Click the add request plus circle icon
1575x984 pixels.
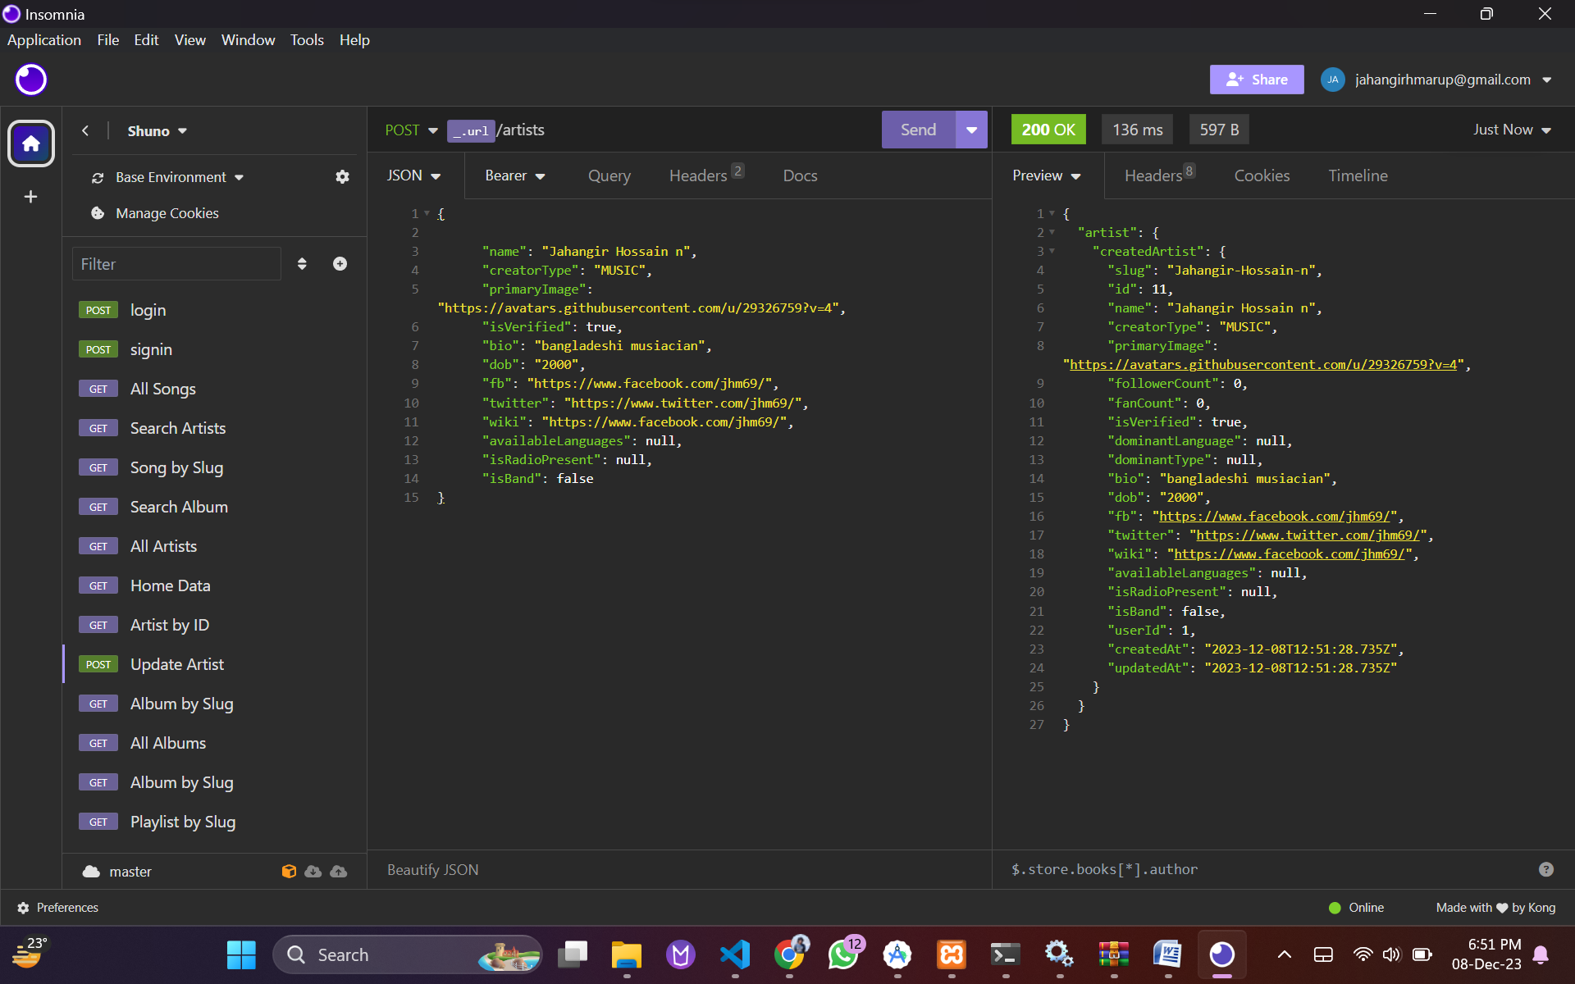(x=340, y=264)
